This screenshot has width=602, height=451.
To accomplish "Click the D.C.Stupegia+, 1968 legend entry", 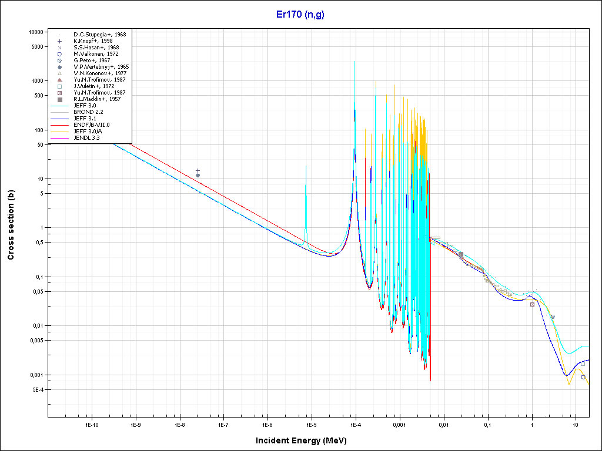I will tap(99, 35).
